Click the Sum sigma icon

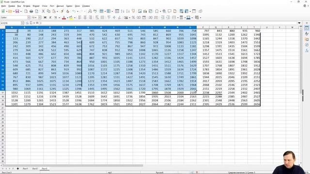31,23
